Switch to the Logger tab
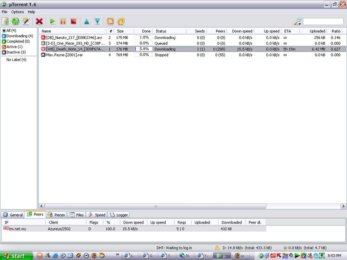 pyautogui.click(x=118, y=214)
